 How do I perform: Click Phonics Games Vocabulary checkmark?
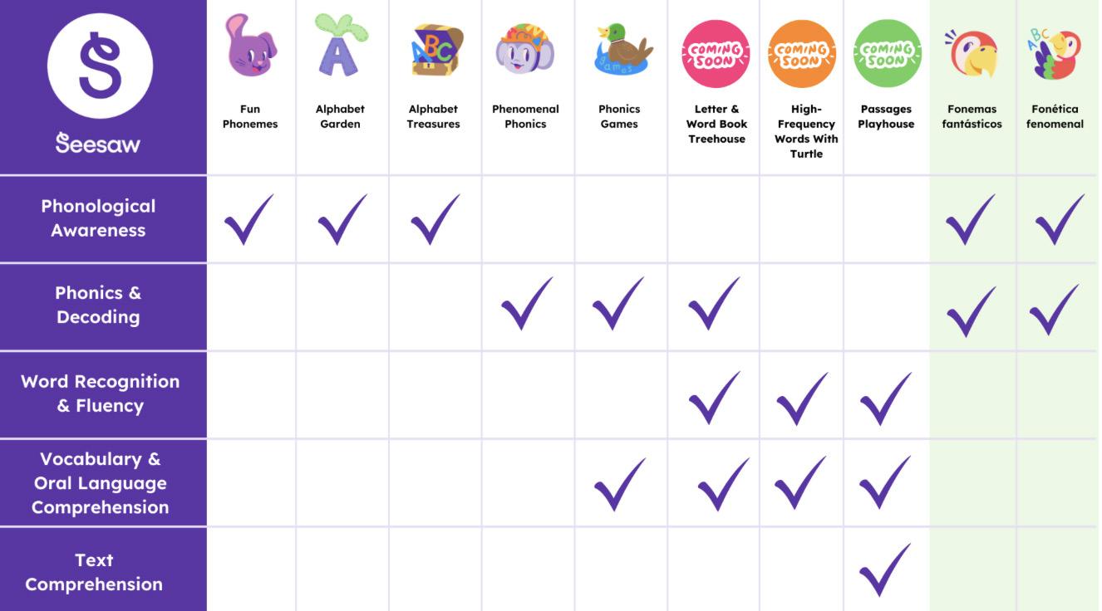(x=620, y=484)
